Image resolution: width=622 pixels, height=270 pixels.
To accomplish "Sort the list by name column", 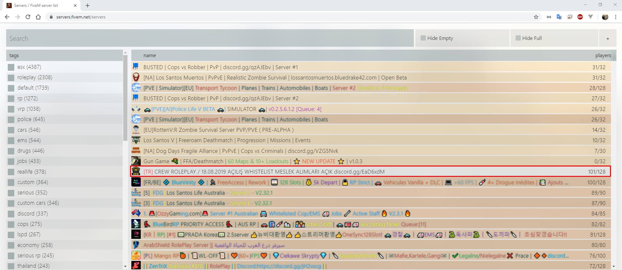I will 150,55.
